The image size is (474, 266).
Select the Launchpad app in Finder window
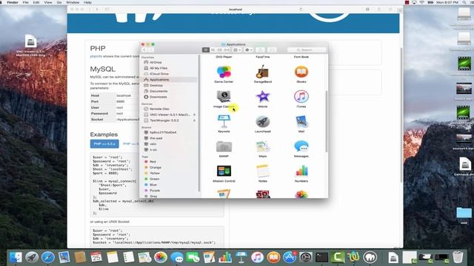[x=262, y=121]
